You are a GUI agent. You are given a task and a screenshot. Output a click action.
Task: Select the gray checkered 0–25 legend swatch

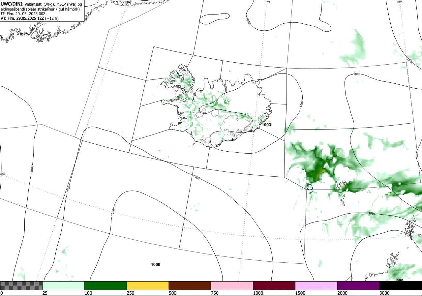tap(21, 285)
